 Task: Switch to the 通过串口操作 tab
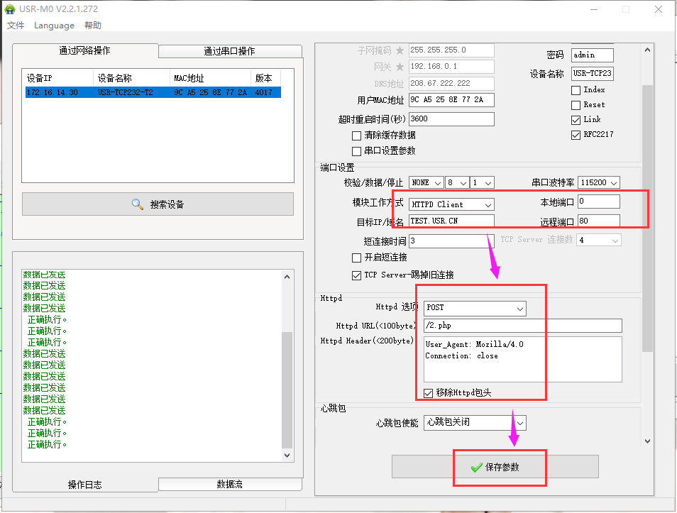coord(229,51)
